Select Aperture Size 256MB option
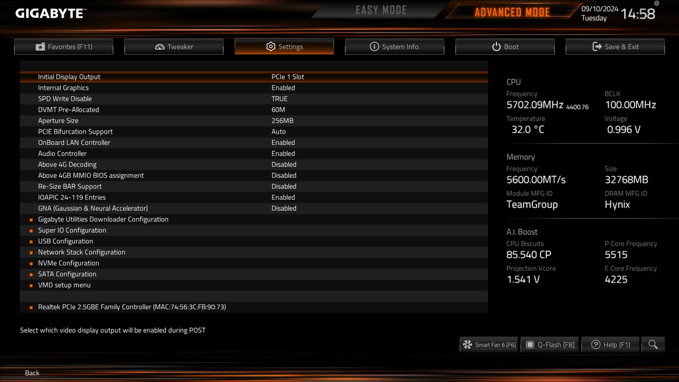 tap(282, 120)
